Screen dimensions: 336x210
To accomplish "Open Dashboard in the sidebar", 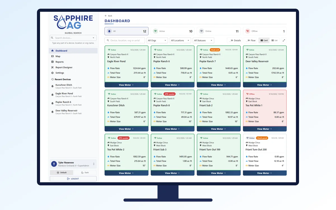I will (x=73, y=51).
